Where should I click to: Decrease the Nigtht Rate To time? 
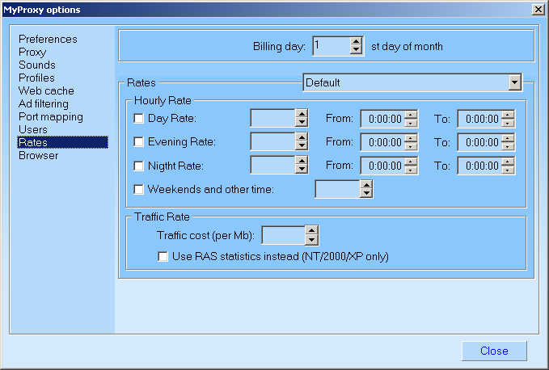point(508,170)
